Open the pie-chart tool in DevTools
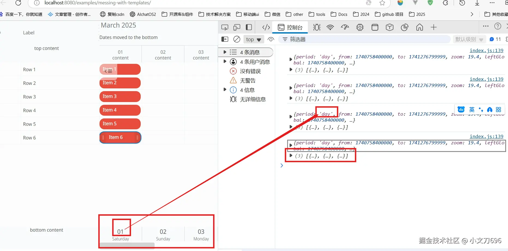Viewport: 508px width, 251px height. [405, 27]
